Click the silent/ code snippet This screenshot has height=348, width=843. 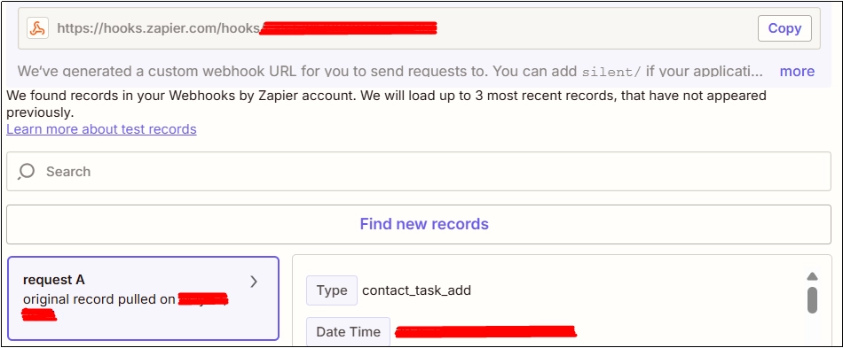(611, 72)
